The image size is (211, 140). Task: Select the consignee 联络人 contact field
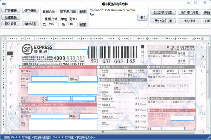tap(89, 116)
